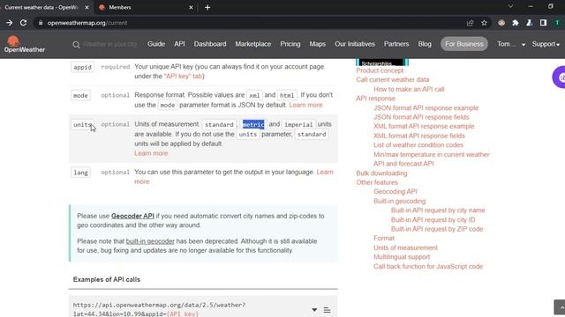Jump to XML format API response example
Image resolution: width=565 pixels, height=317 pixels.
424,127
